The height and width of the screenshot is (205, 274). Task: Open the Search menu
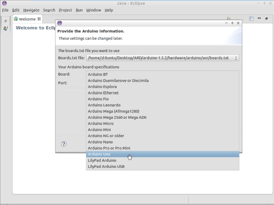[49, 10]
